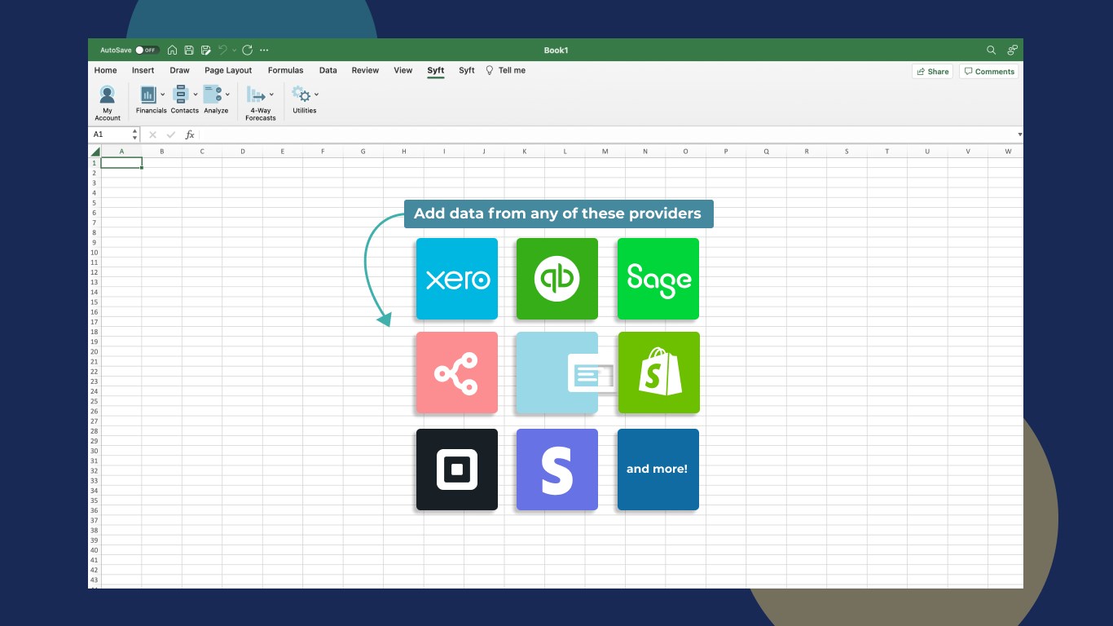This screenshot has height=626, width=1113.
Task: Switch to the View ribbon tab
Action: pyautogui.click(x=403, y=71)
